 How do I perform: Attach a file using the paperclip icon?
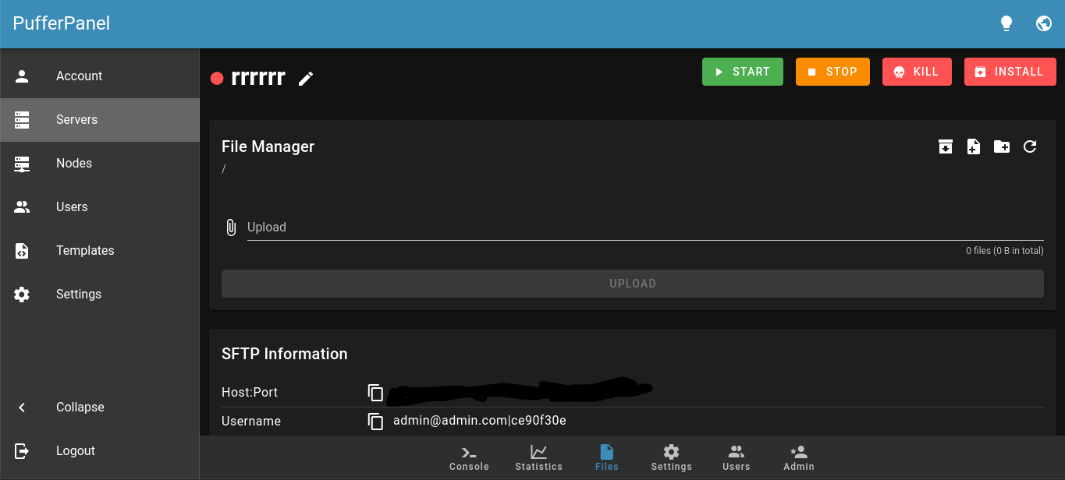point(230,227)
